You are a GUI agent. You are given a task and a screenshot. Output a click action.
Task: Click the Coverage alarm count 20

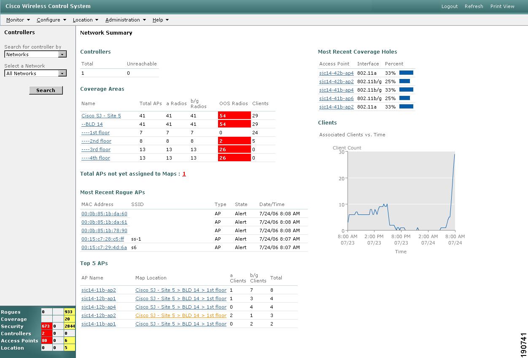(x=69, y=319)
